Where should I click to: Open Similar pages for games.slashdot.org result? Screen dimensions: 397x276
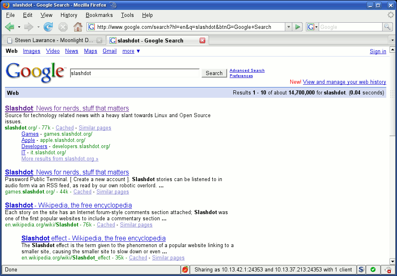(113, 191)
